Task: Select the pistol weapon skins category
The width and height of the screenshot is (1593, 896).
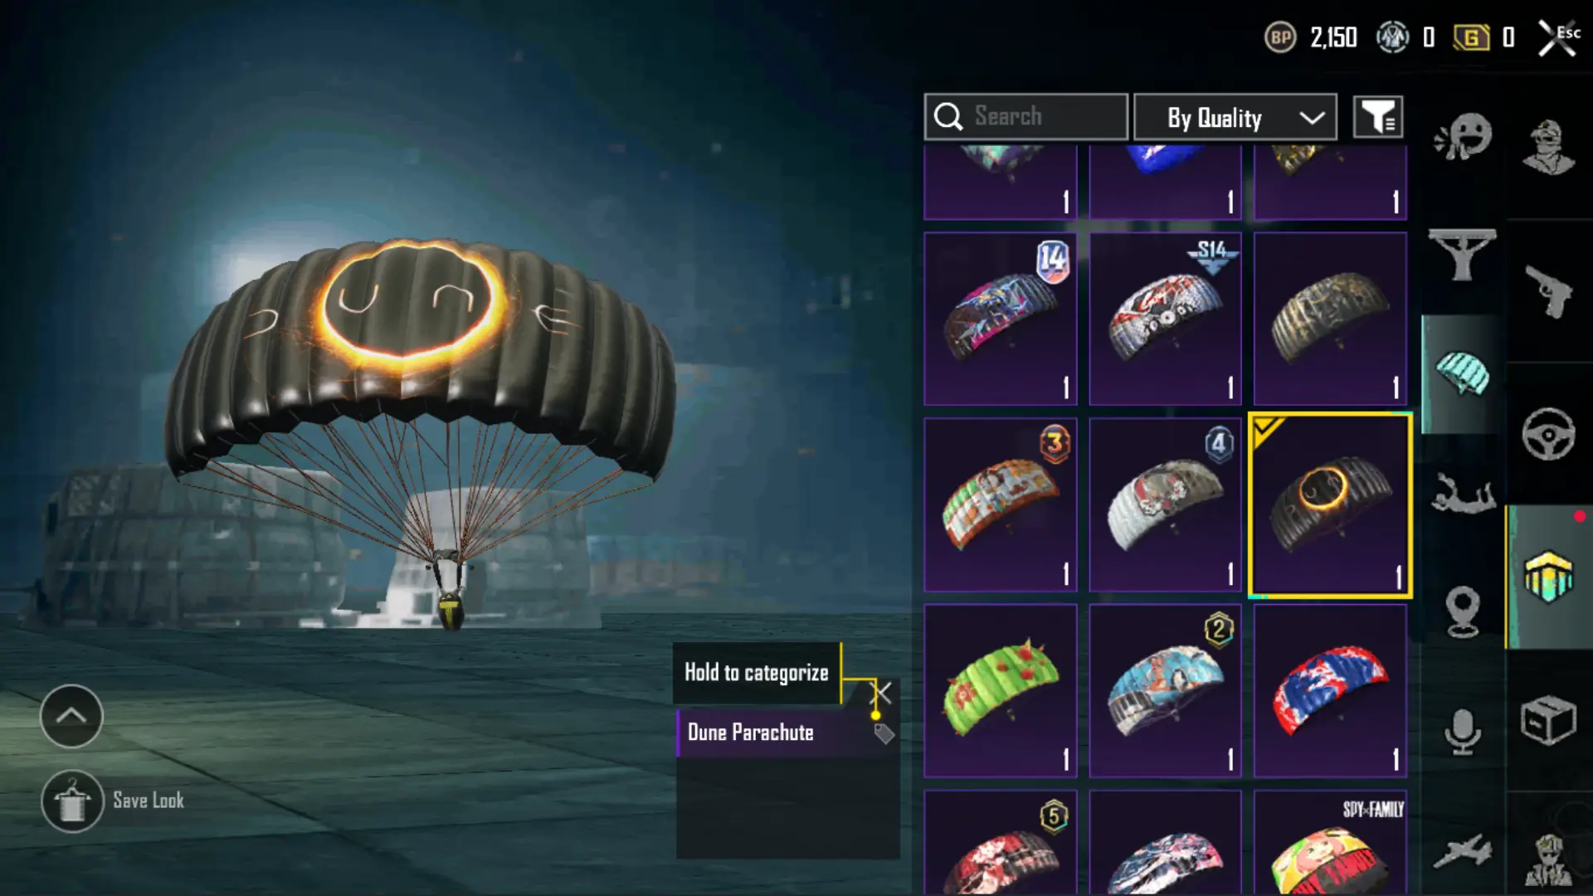Action: click(x=1548, y=291)
